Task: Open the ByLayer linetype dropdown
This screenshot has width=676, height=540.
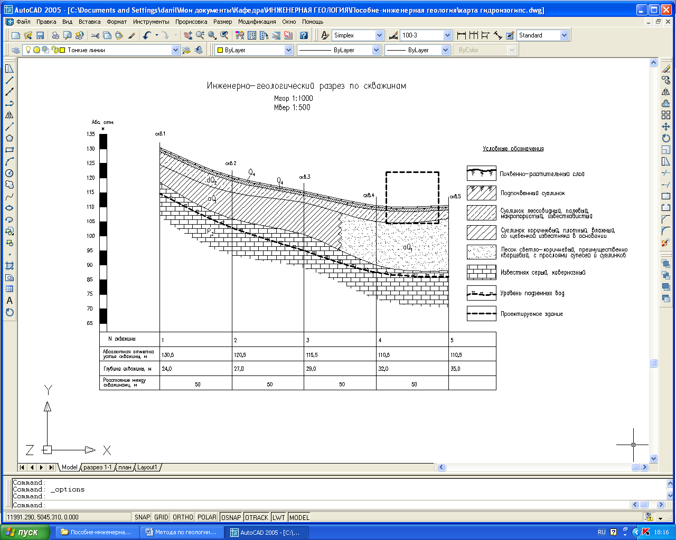Action: click(376, 50)
